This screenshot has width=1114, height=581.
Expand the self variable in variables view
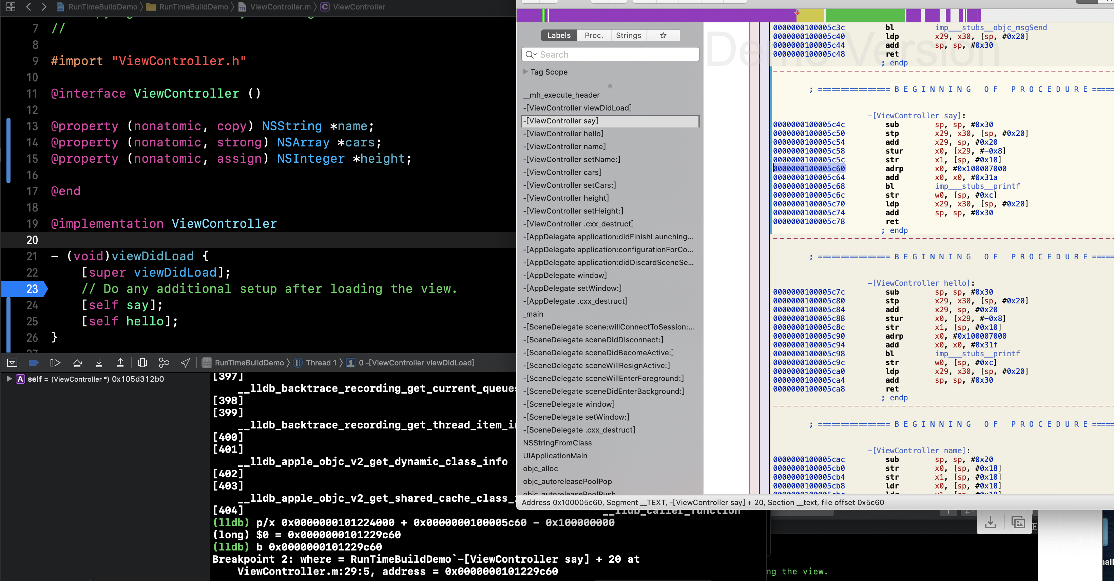(9, 379)
